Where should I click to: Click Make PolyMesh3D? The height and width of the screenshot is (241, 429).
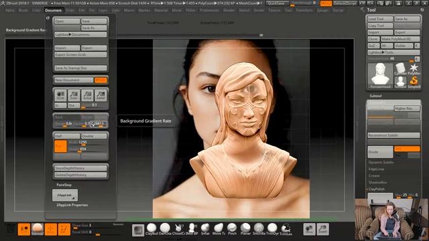400,39
